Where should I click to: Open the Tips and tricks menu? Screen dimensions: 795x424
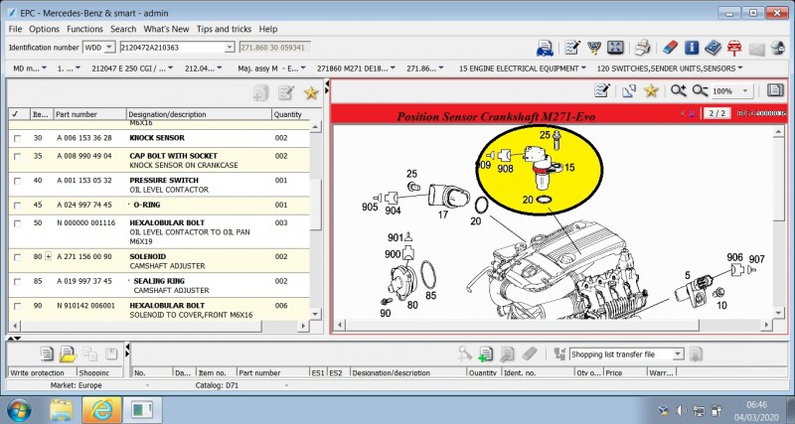click(224, 29)
